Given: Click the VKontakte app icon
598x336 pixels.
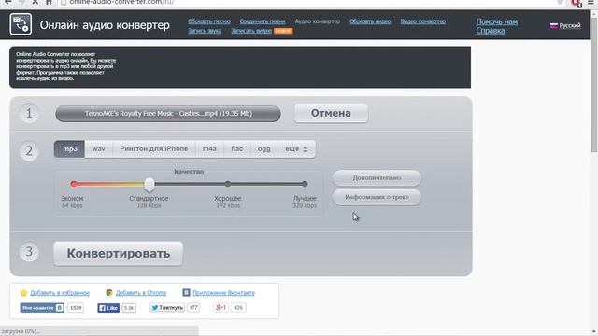Looking at the screenshot, I should point(186,292).
